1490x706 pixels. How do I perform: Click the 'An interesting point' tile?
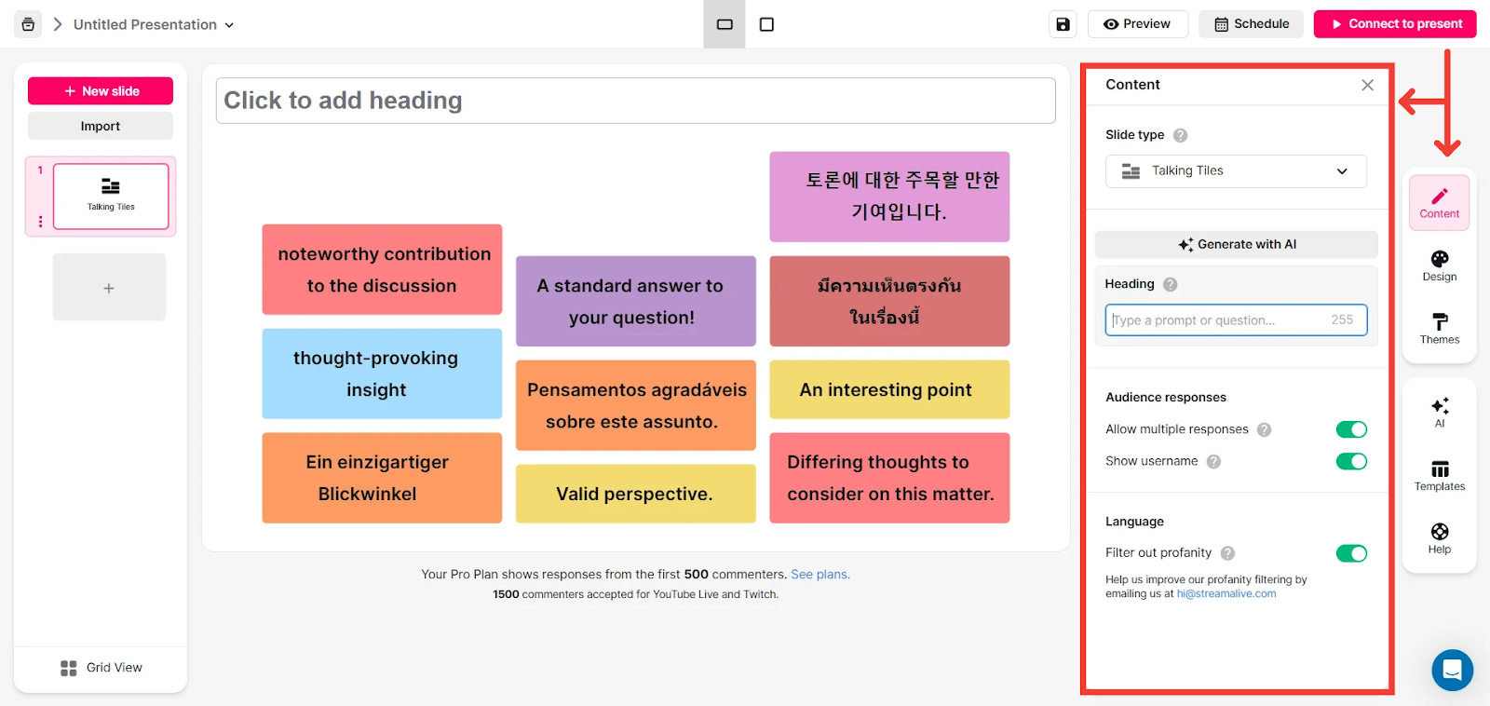(889, 389)
